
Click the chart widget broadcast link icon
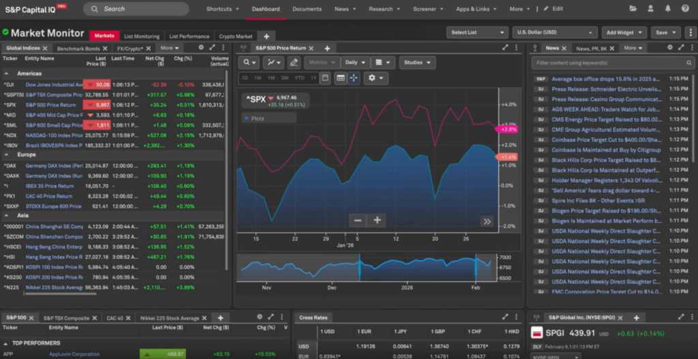click(243, 48)
